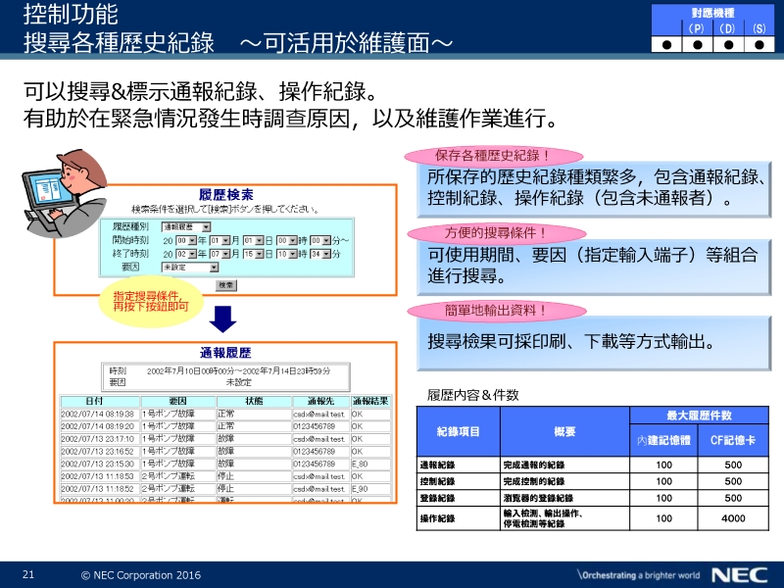Click the Orchestrating a brighter world tagline
This screenshot has height=588, width=784.
point(639,575)
